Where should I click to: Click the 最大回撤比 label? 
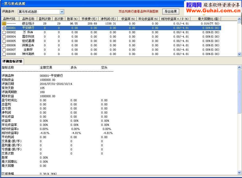[x=9, y=162]
